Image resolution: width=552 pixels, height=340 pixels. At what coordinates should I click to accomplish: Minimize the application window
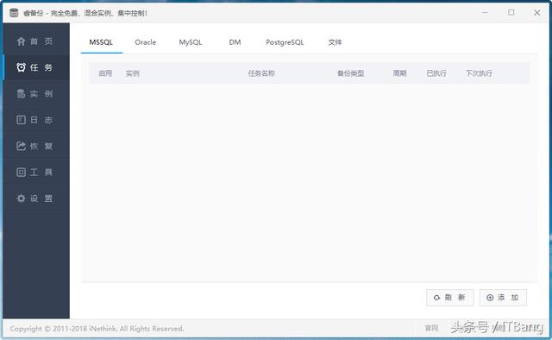485,13
